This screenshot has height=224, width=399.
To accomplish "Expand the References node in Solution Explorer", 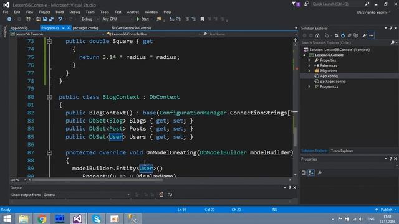I will click(x=309, y=65).
